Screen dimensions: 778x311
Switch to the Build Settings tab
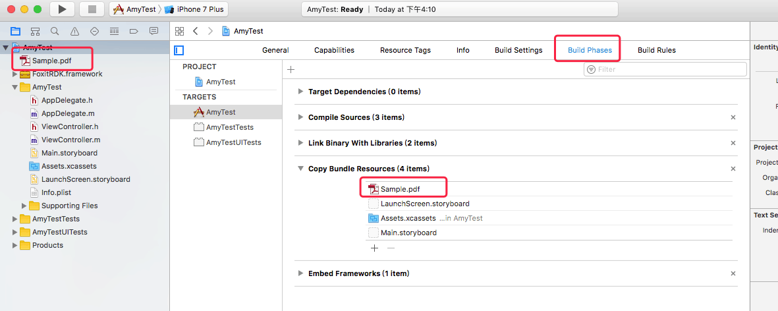pyautogui.click(x=518, y=50)
